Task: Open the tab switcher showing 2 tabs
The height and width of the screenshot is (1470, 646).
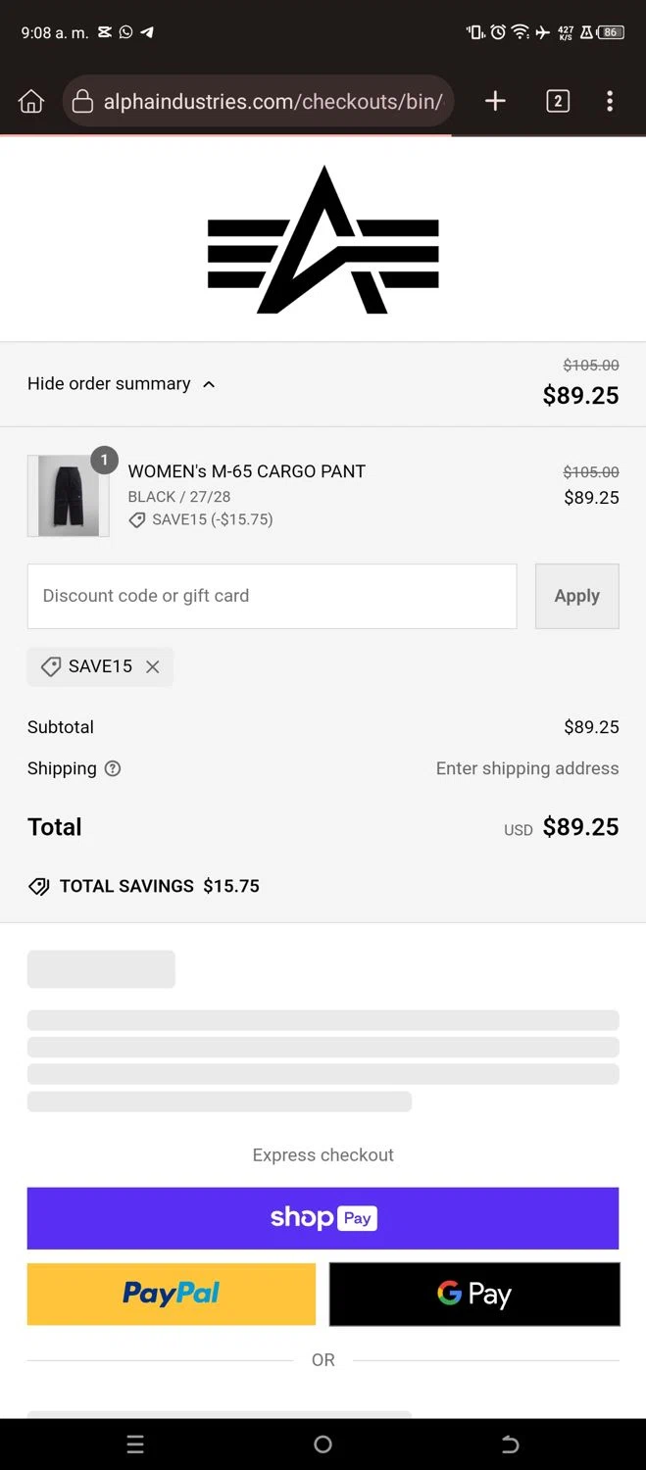Action: tap(558, 101)
